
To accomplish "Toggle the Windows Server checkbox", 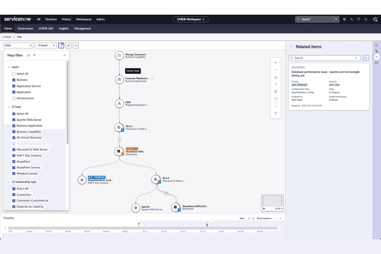I will tap(14, 173).
